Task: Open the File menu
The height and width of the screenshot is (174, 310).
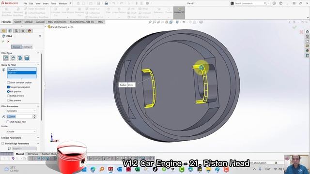Action: pyautogui.click(x=25, y=3)
